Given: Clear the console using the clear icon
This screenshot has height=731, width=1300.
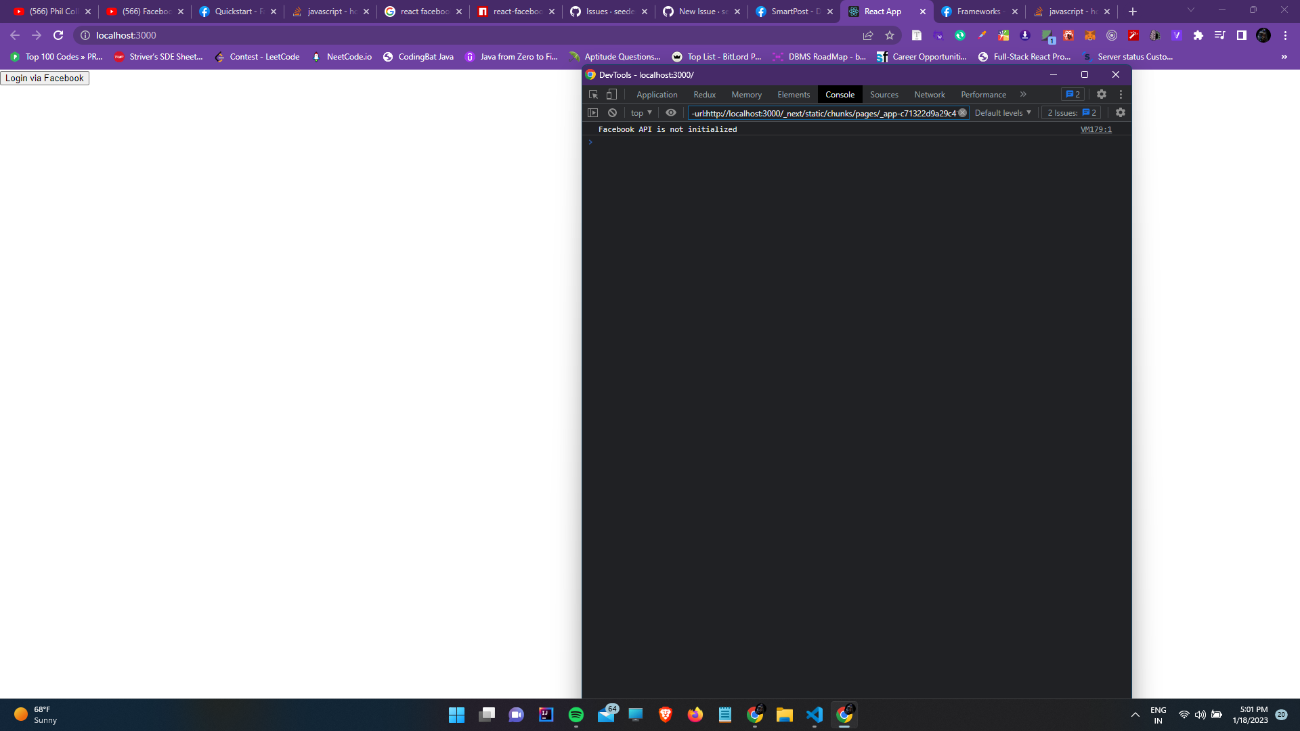Looking at the screenshot, I should pos(612,112).
